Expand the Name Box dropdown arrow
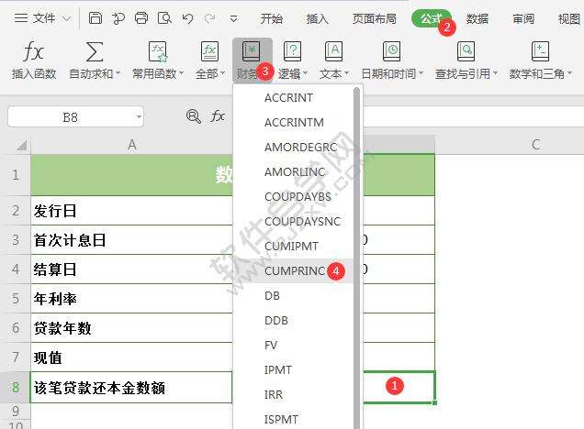 (139, 117)
